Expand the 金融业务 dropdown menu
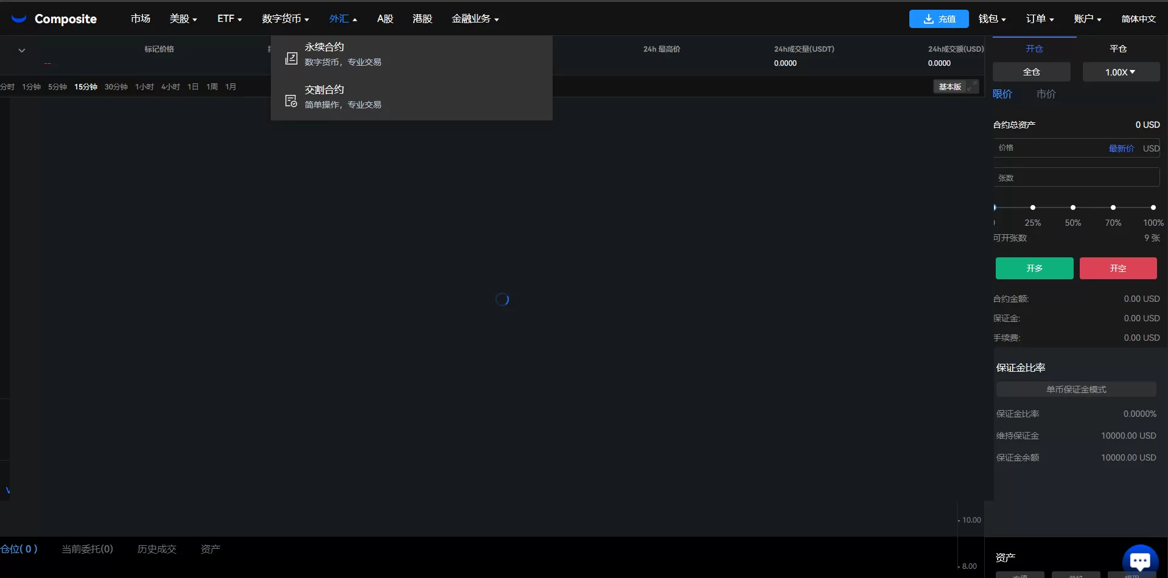The width and height of the screenshot is (1168, 578). pos(475,19)
